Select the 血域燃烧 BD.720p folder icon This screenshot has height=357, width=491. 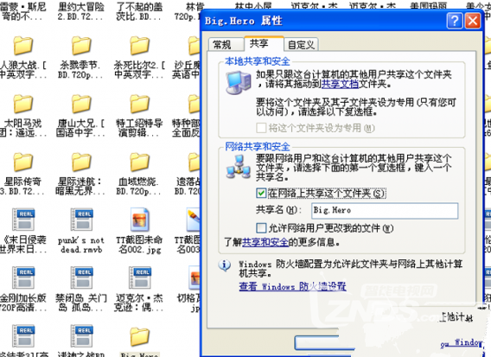coord(139,162)
